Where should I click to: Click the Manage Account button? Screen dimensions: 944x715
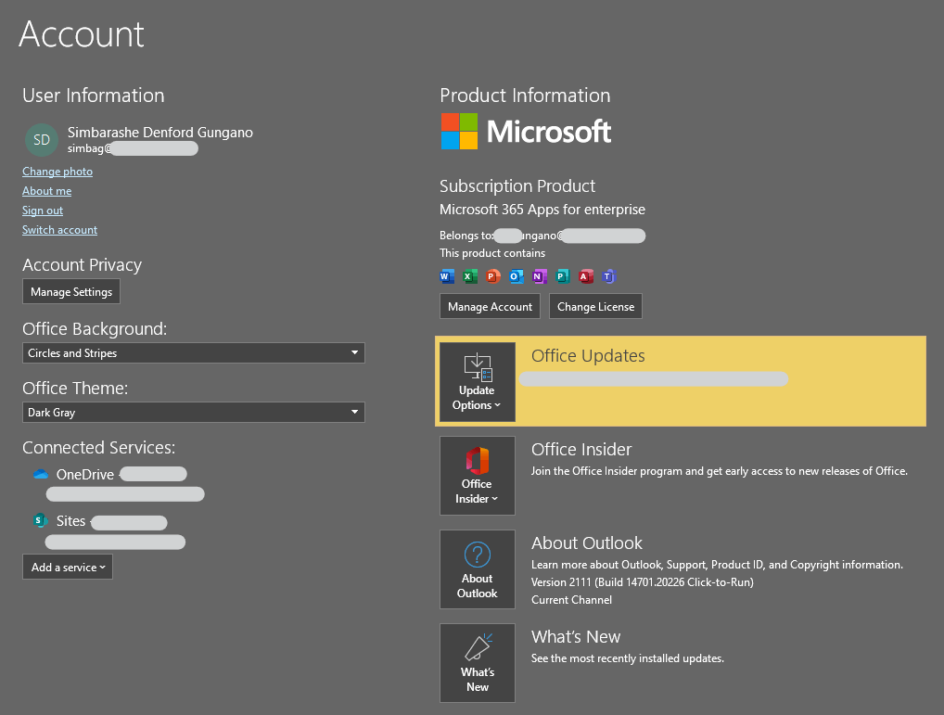490,306
